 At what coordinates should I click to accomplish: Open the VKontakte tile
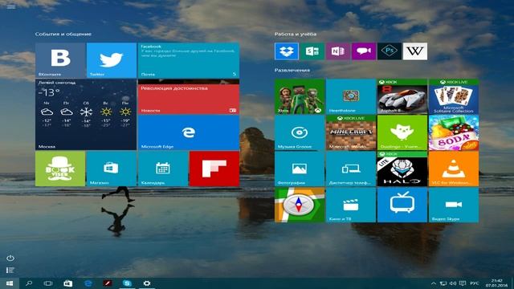click(x=60, y=60)
